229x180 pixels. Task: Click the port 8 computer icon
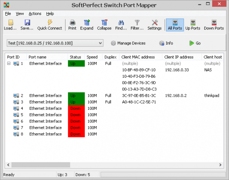pos(16,134)
